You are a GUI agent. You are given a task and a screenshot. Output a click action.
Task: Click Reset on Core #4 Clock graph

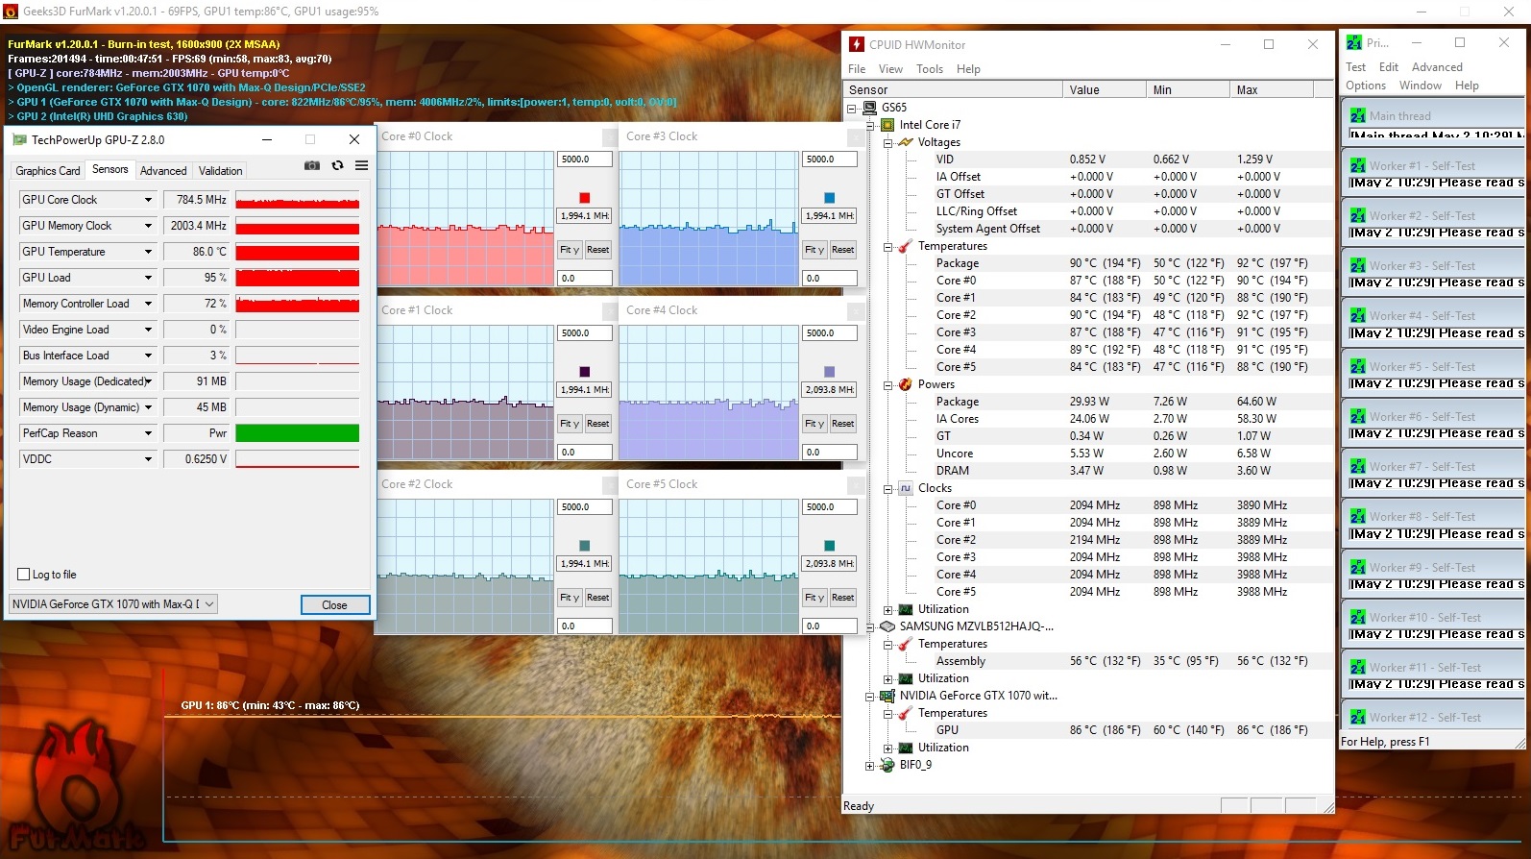[x=842, y=424]
